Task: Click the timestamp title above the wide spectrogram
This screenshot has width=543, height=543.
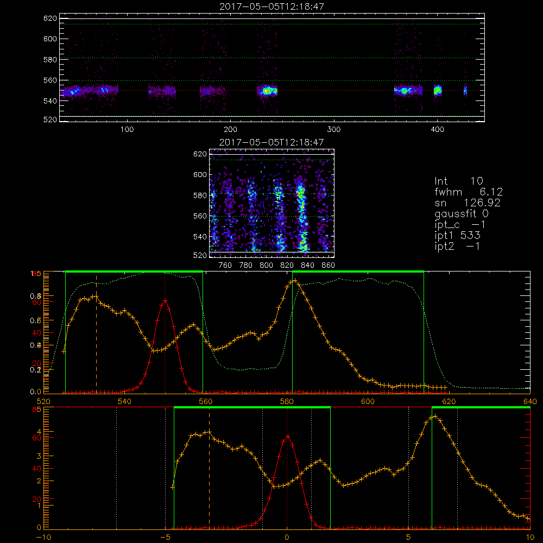Action: (x=272, y=7)
